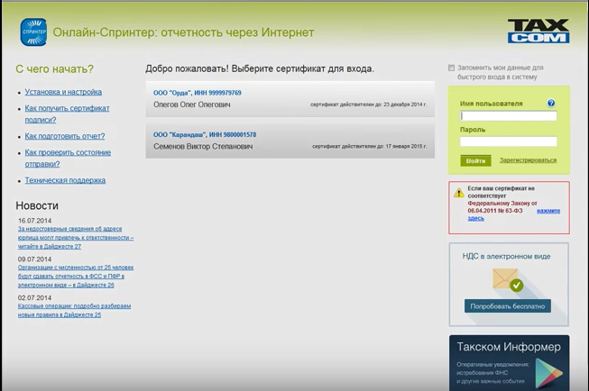The width and height of the screenshot is (589, 391).
Task: Enable remember my data checkbox
Action: point(451,68)
